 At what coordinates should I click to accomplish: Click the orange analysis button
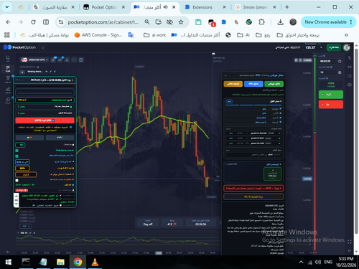coord(233,84)
